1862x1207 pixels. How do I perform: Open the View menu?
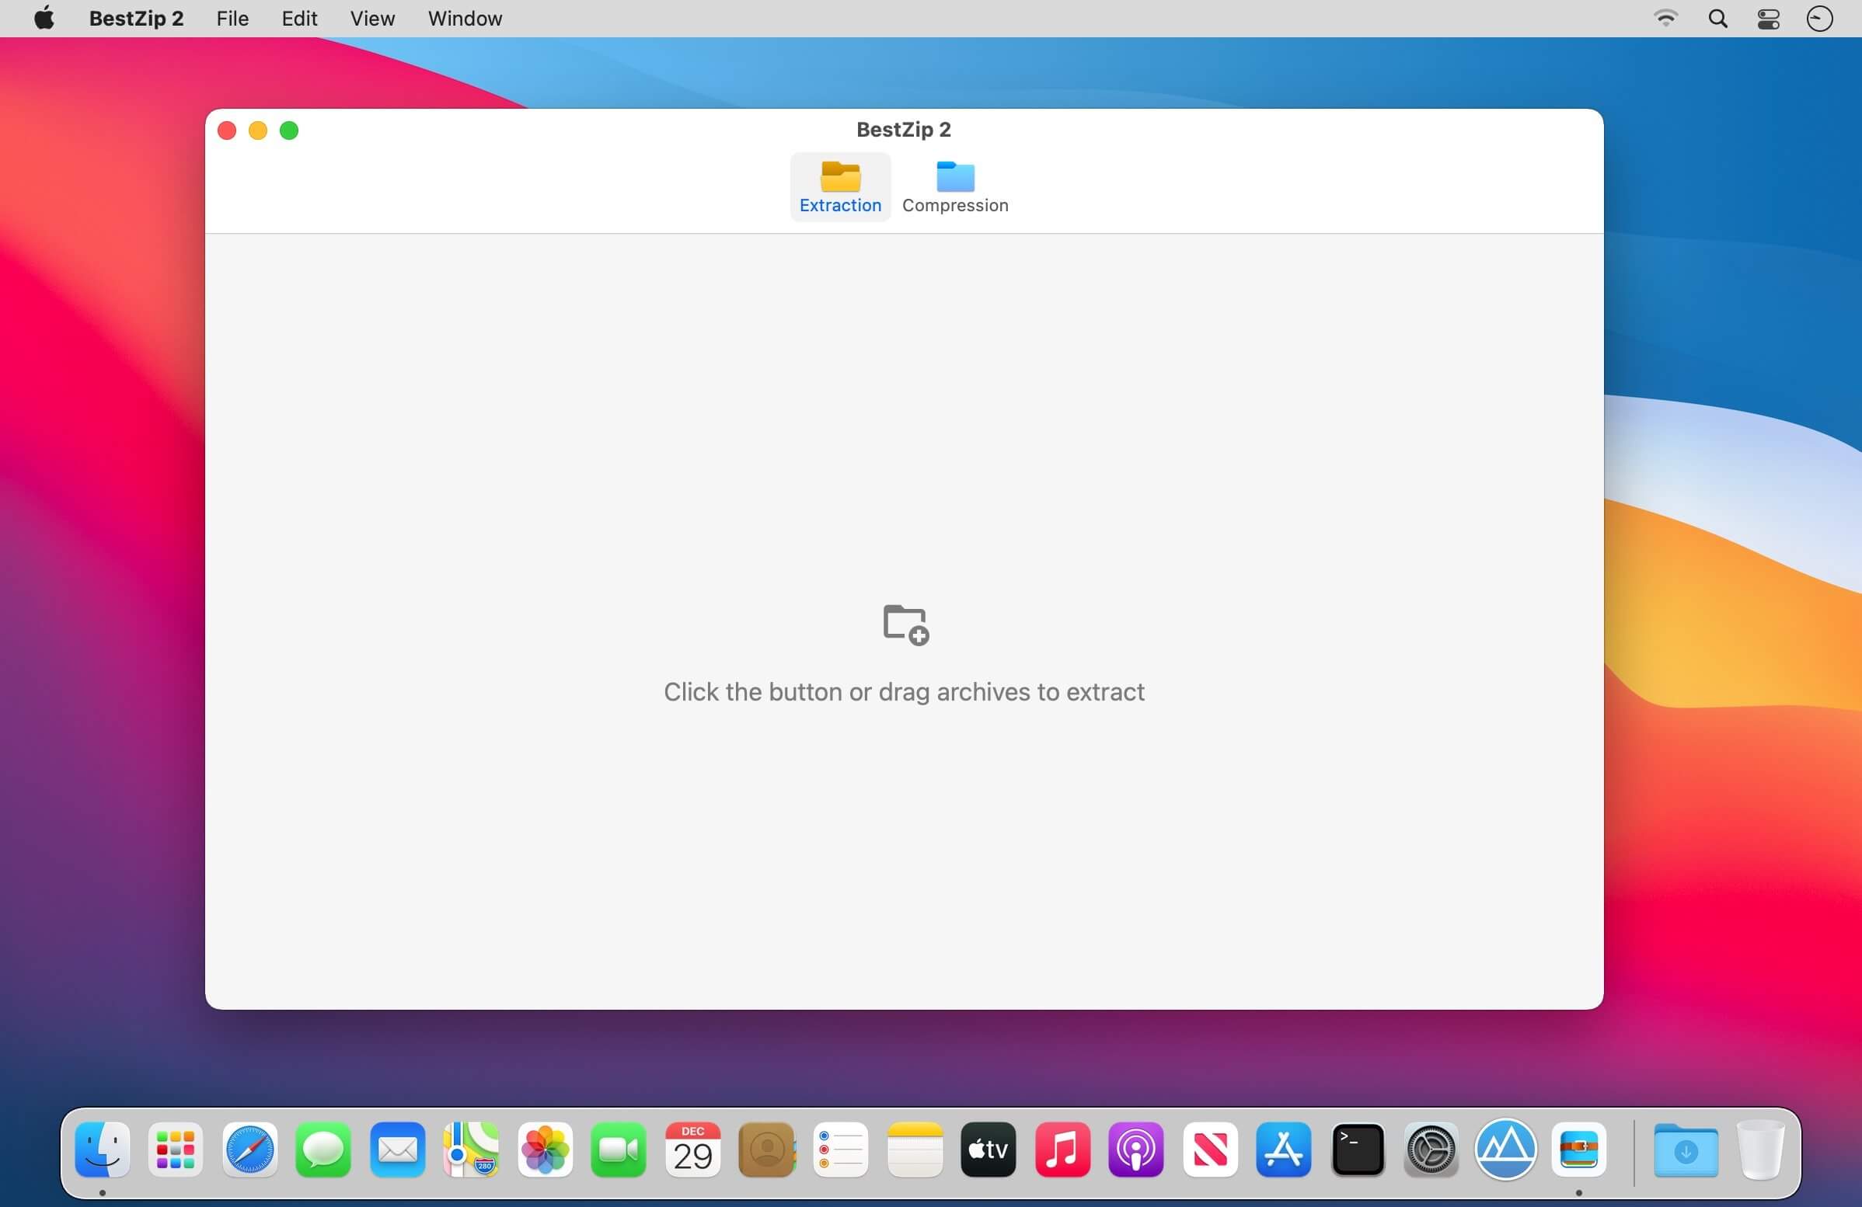[371, 19]
